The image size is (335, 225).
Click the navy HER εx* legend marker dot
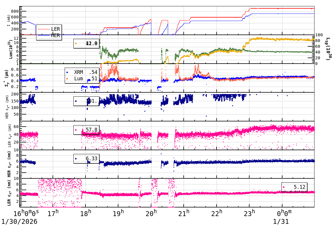pos(76,158)
